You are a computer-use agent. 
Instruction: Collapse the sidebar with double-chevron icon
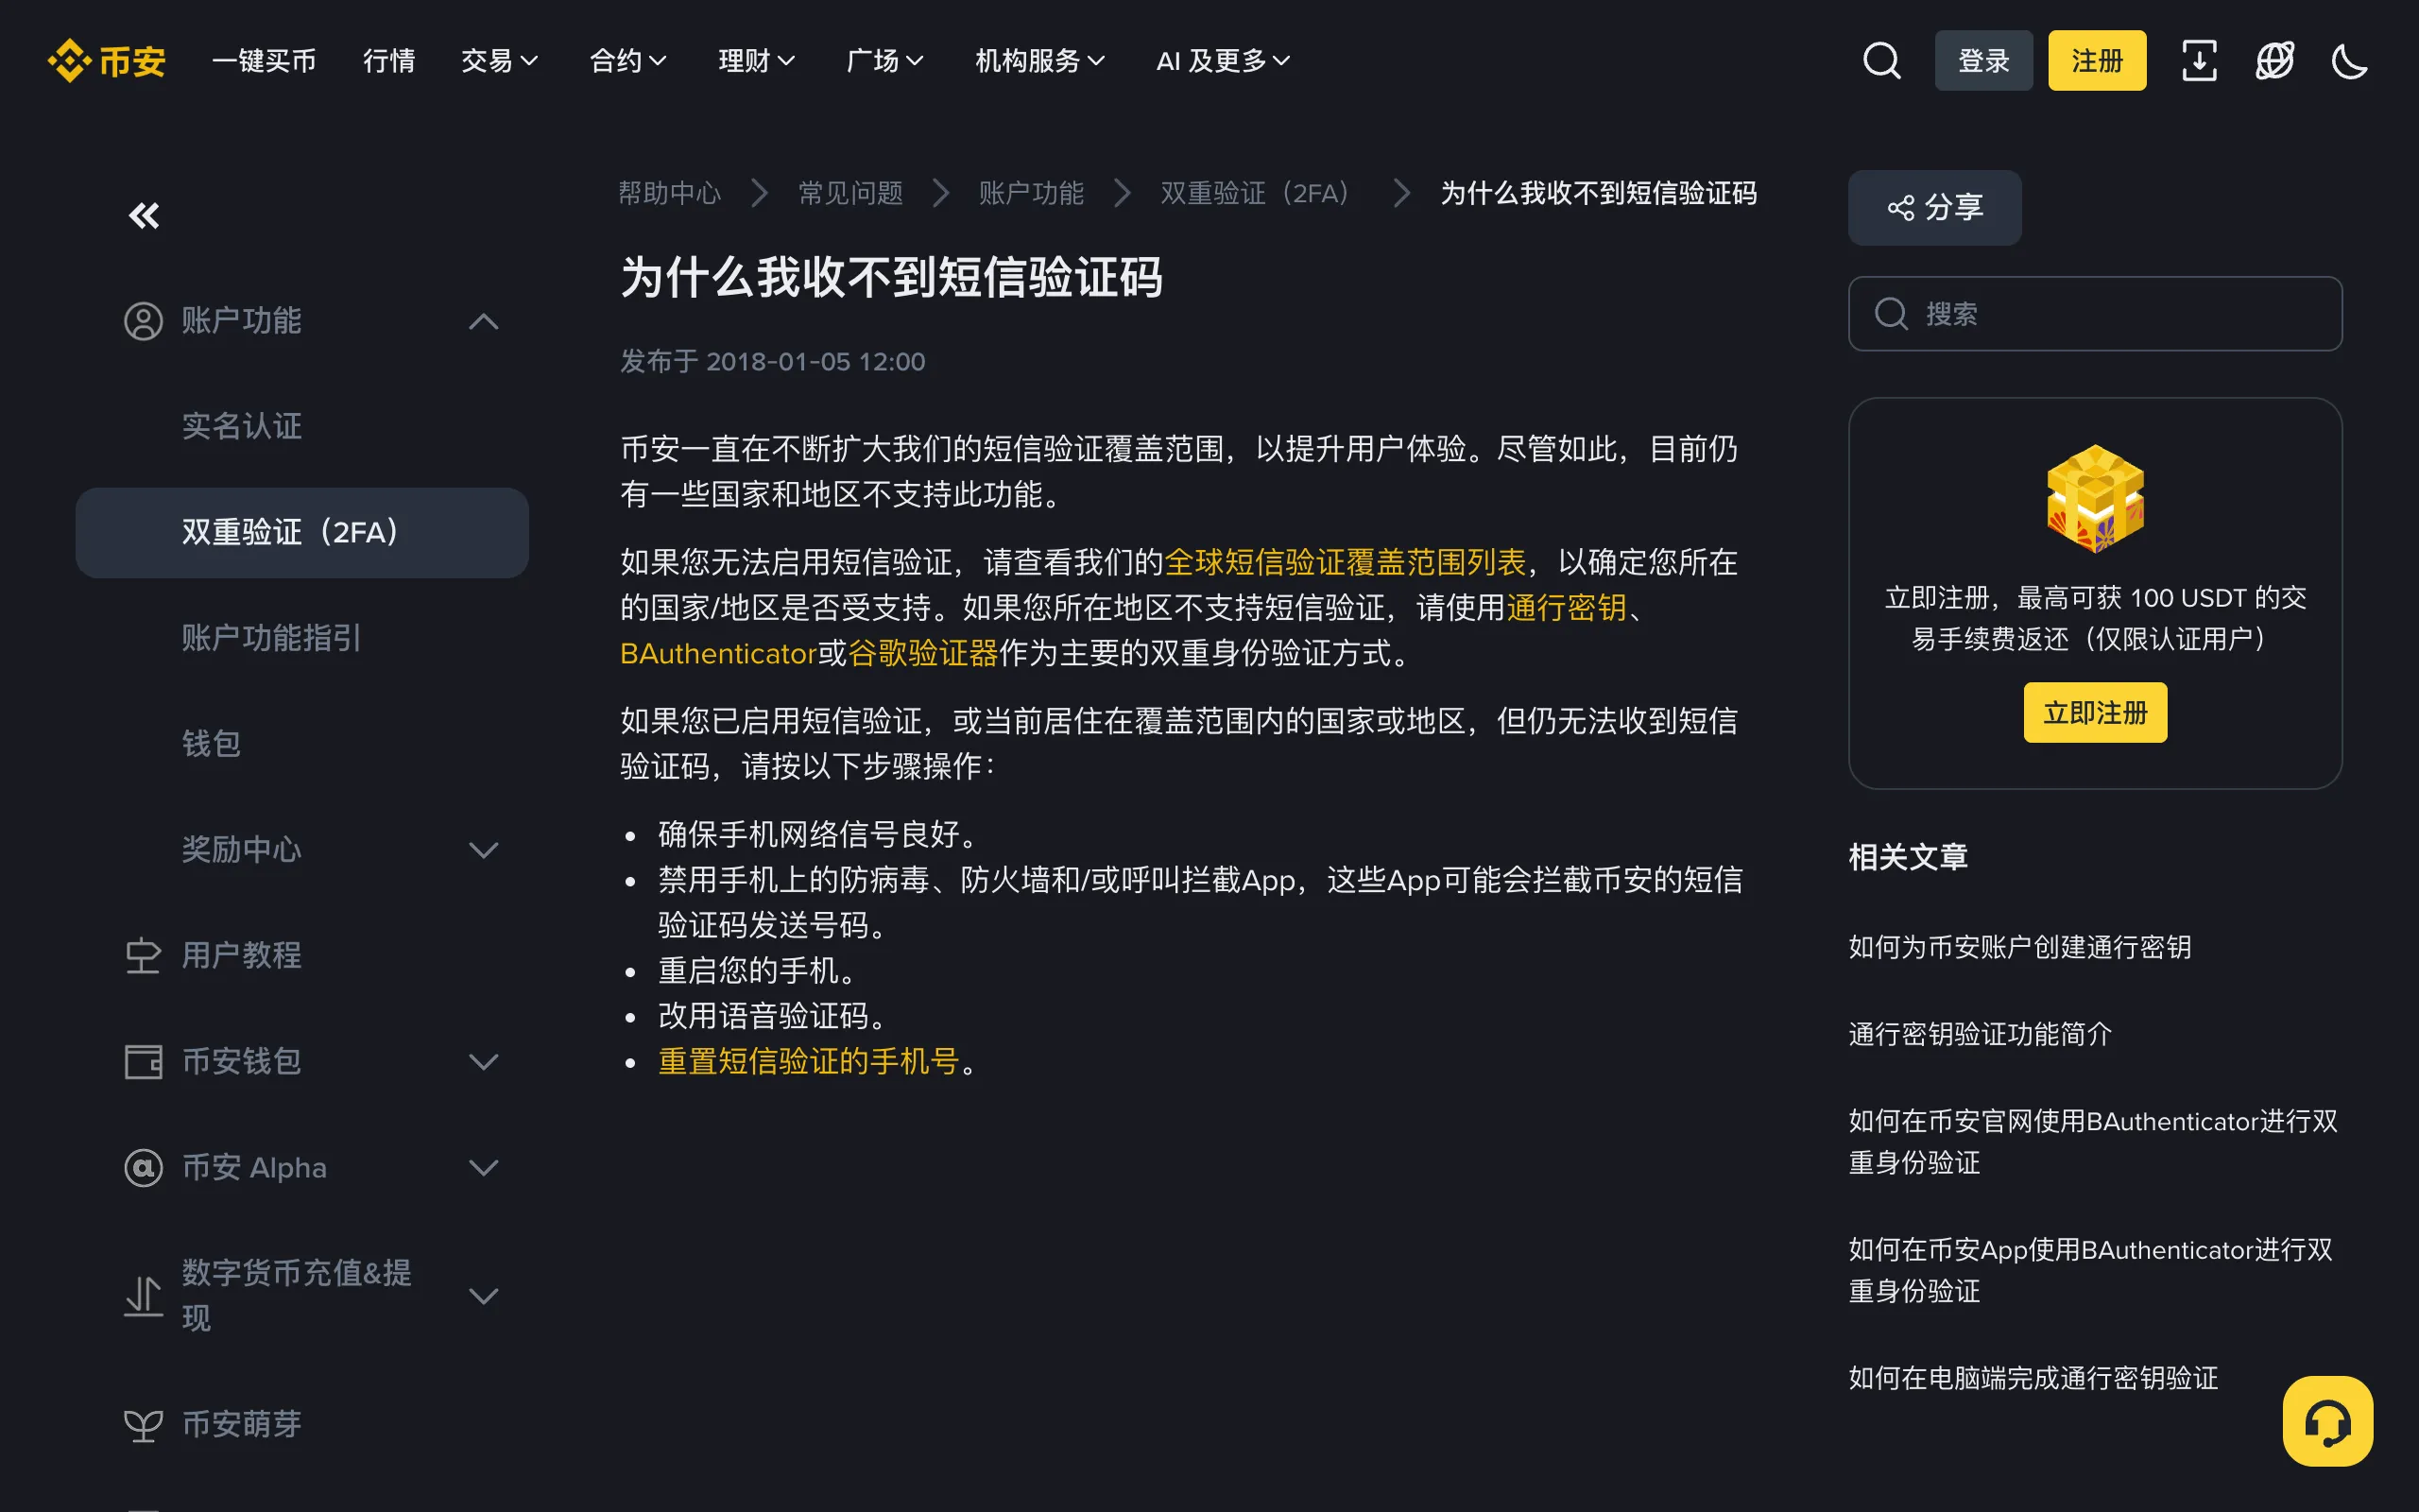(x=144, y=215)
